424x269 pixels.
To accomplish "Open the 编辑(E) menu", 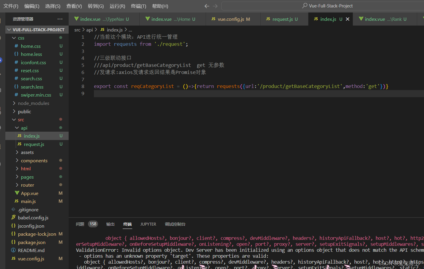I will pyautogui.click(x=32, y=6).
